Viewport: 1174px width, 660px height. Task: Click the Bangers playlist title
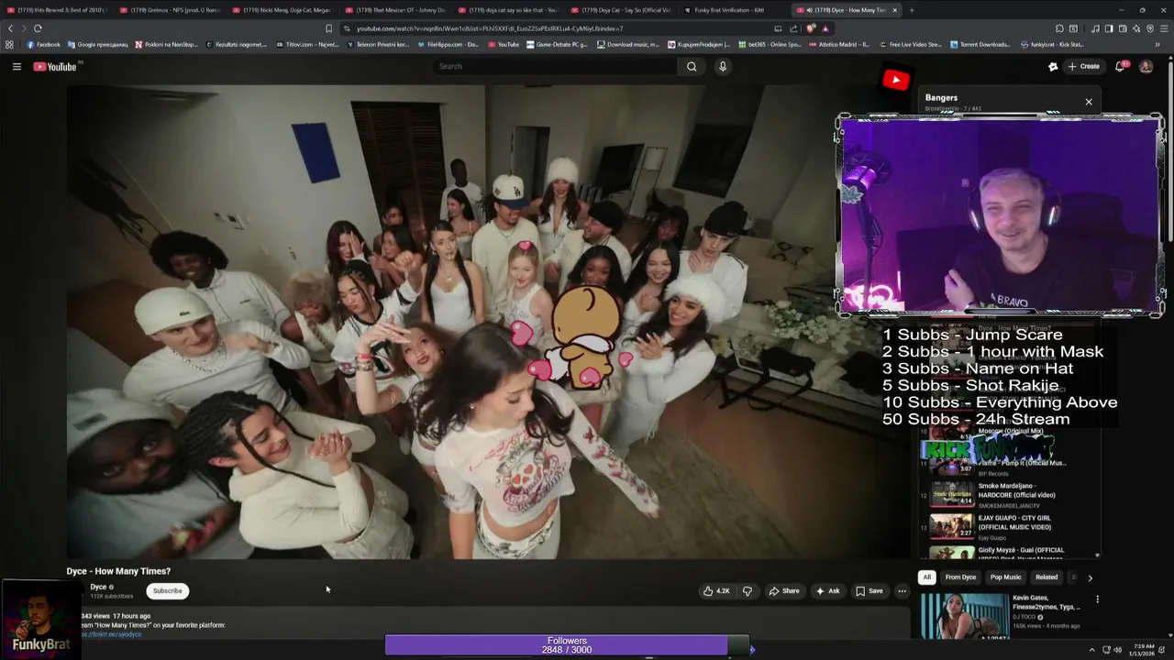tap(941, 97)
